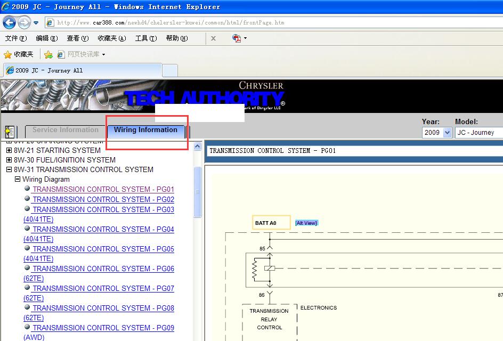Click the [Alt View] link in diagram
The height and width of the screenshot is (341, 503).
click(306, 223)
